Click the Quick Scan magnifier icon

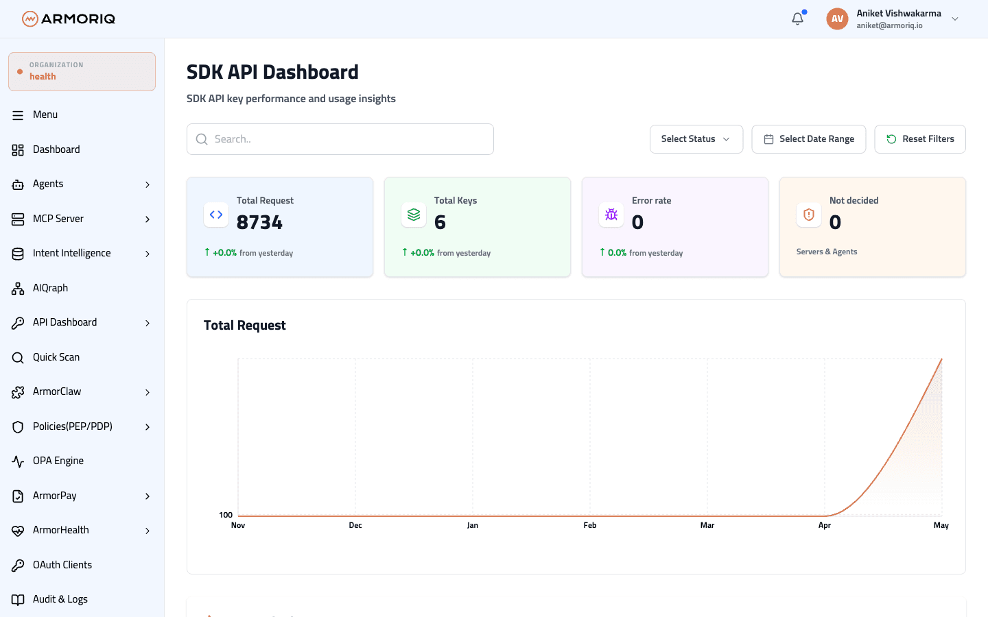(18, 358)
